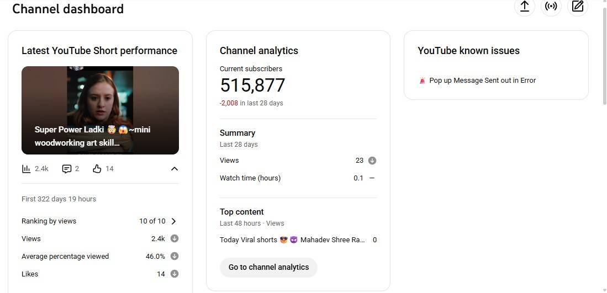Click the Super Power Ladki Short thumbnail

pyautogui.click(x=100, y=110)
